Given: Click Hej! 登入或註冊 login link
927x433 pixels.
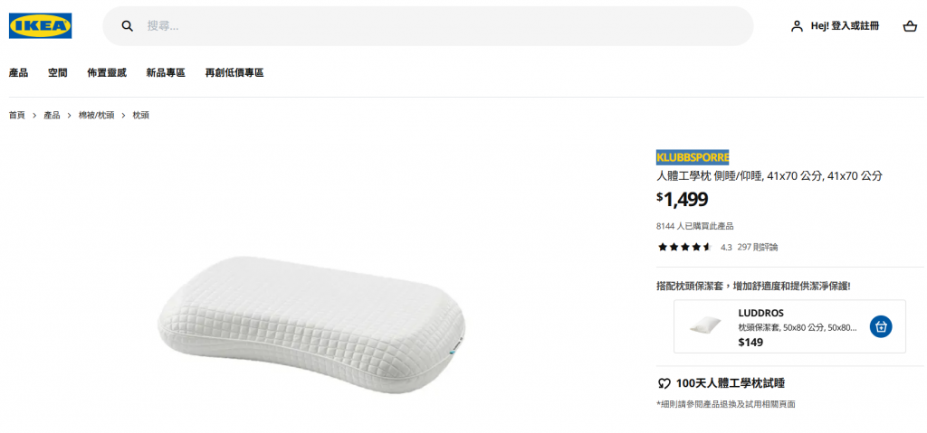Looking at the screenshot, I should pyautogui.click(x=844, y=26).
